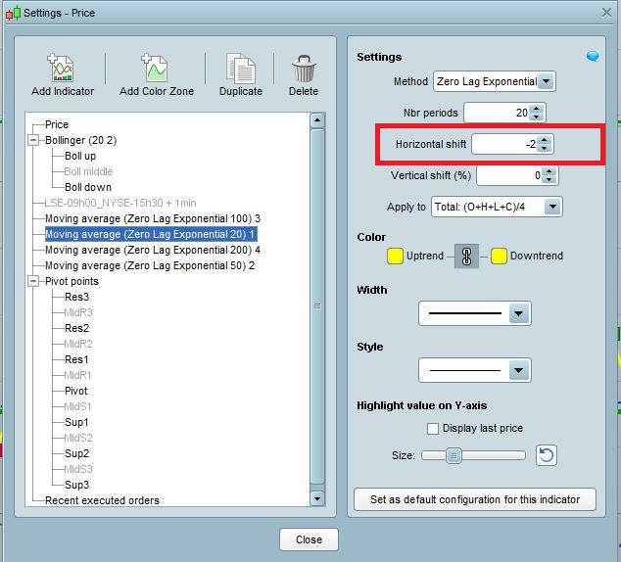
Task: Select the MidS2 item
Action: (78, 438)
